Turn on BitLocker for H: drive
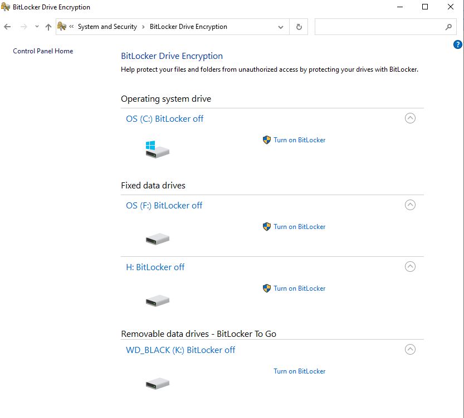This screenshot has height=418, width=464. pyautogui.click(x=299, y=288)
